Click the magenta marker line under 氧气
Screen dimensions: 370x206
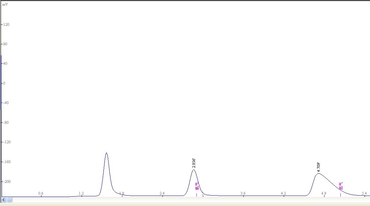click(x=196, y=195)
